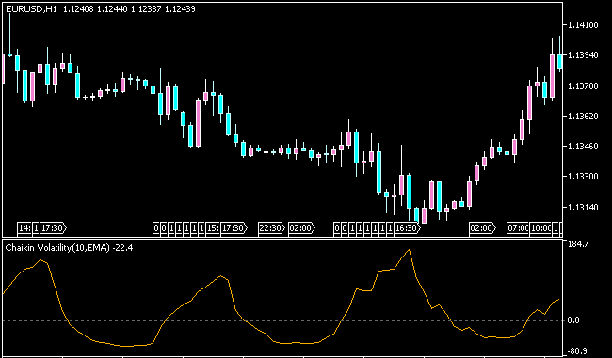Click the Chaikin Volatility(10,EMA) indicator label

pyautogui.click(x=57, y=248)
